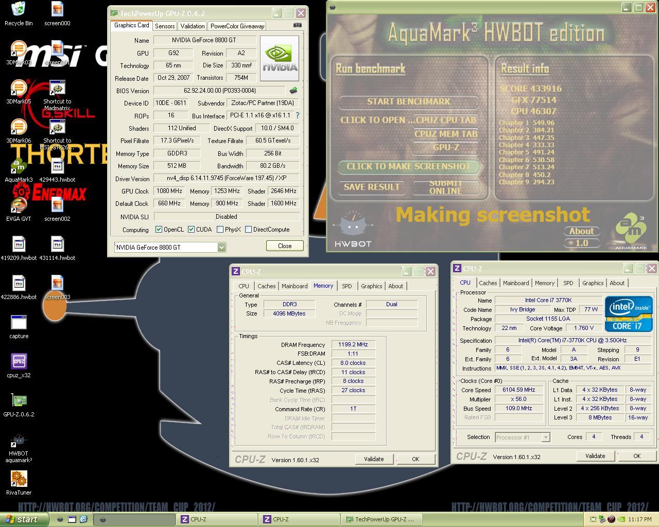Click START BENCHMARK in AquaMark3
The height and width of the screenshot is (527, 659).
[409, 101]
